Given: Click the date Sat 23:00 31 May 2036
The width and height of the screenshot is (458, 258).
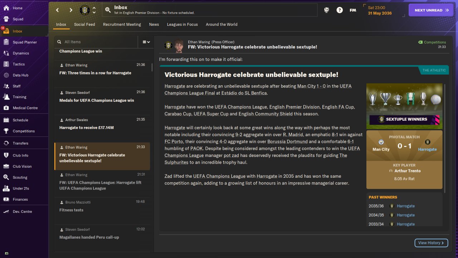Looking at the screenshot, I should point(380,10).
